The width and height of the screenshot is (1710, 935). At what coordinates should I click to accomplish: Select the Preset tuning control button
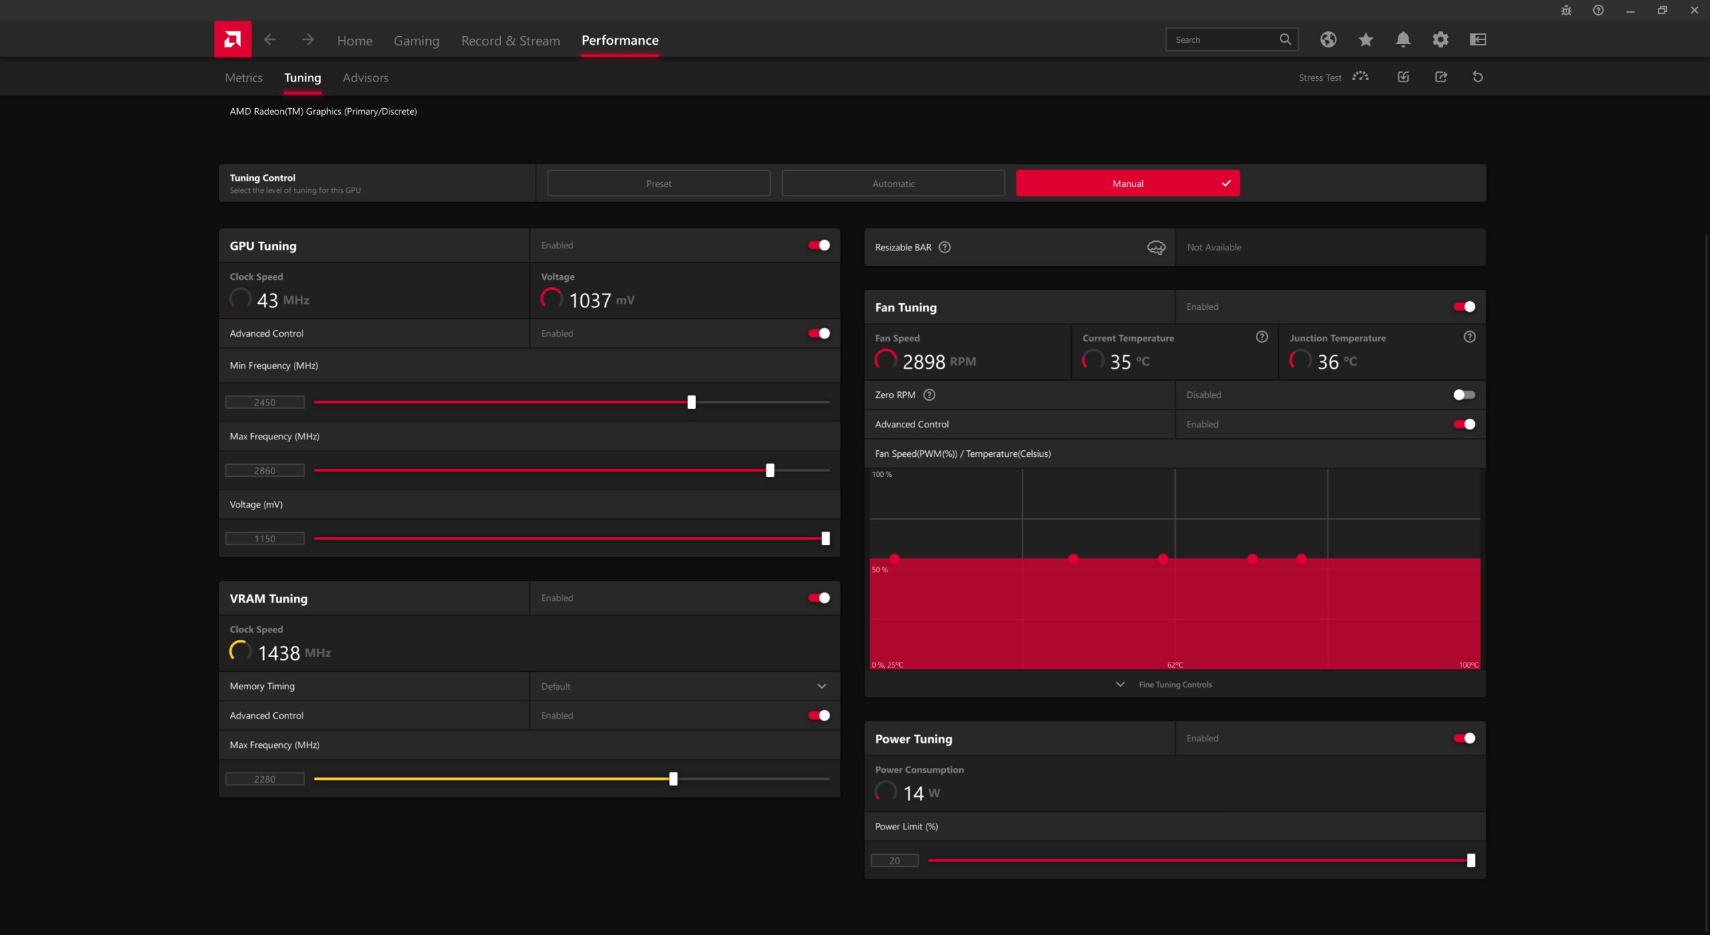click(x=659, y=184)
